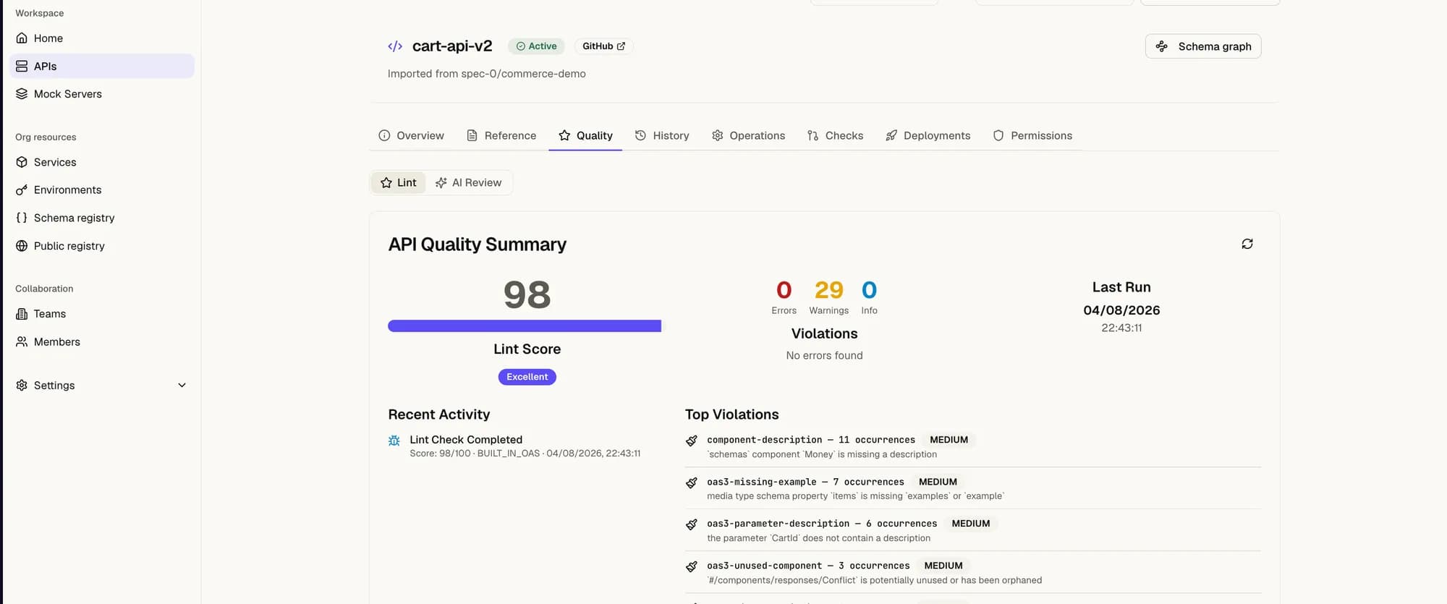Viewport: 1447px width, 604px height.
Task: Open the GitHub external link
Action: (603, 46)
